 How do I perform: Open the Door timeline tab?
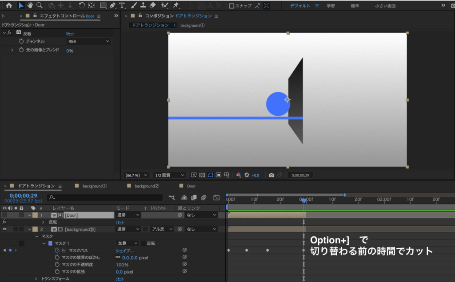191,186
